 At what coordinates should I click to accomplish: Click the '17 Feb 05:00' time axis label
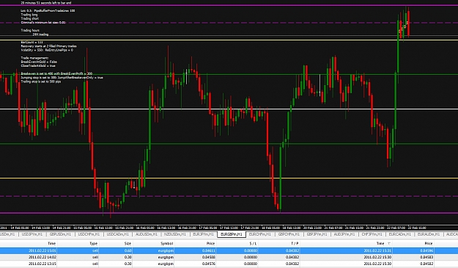pyautogui.click(x=208, y=228)
